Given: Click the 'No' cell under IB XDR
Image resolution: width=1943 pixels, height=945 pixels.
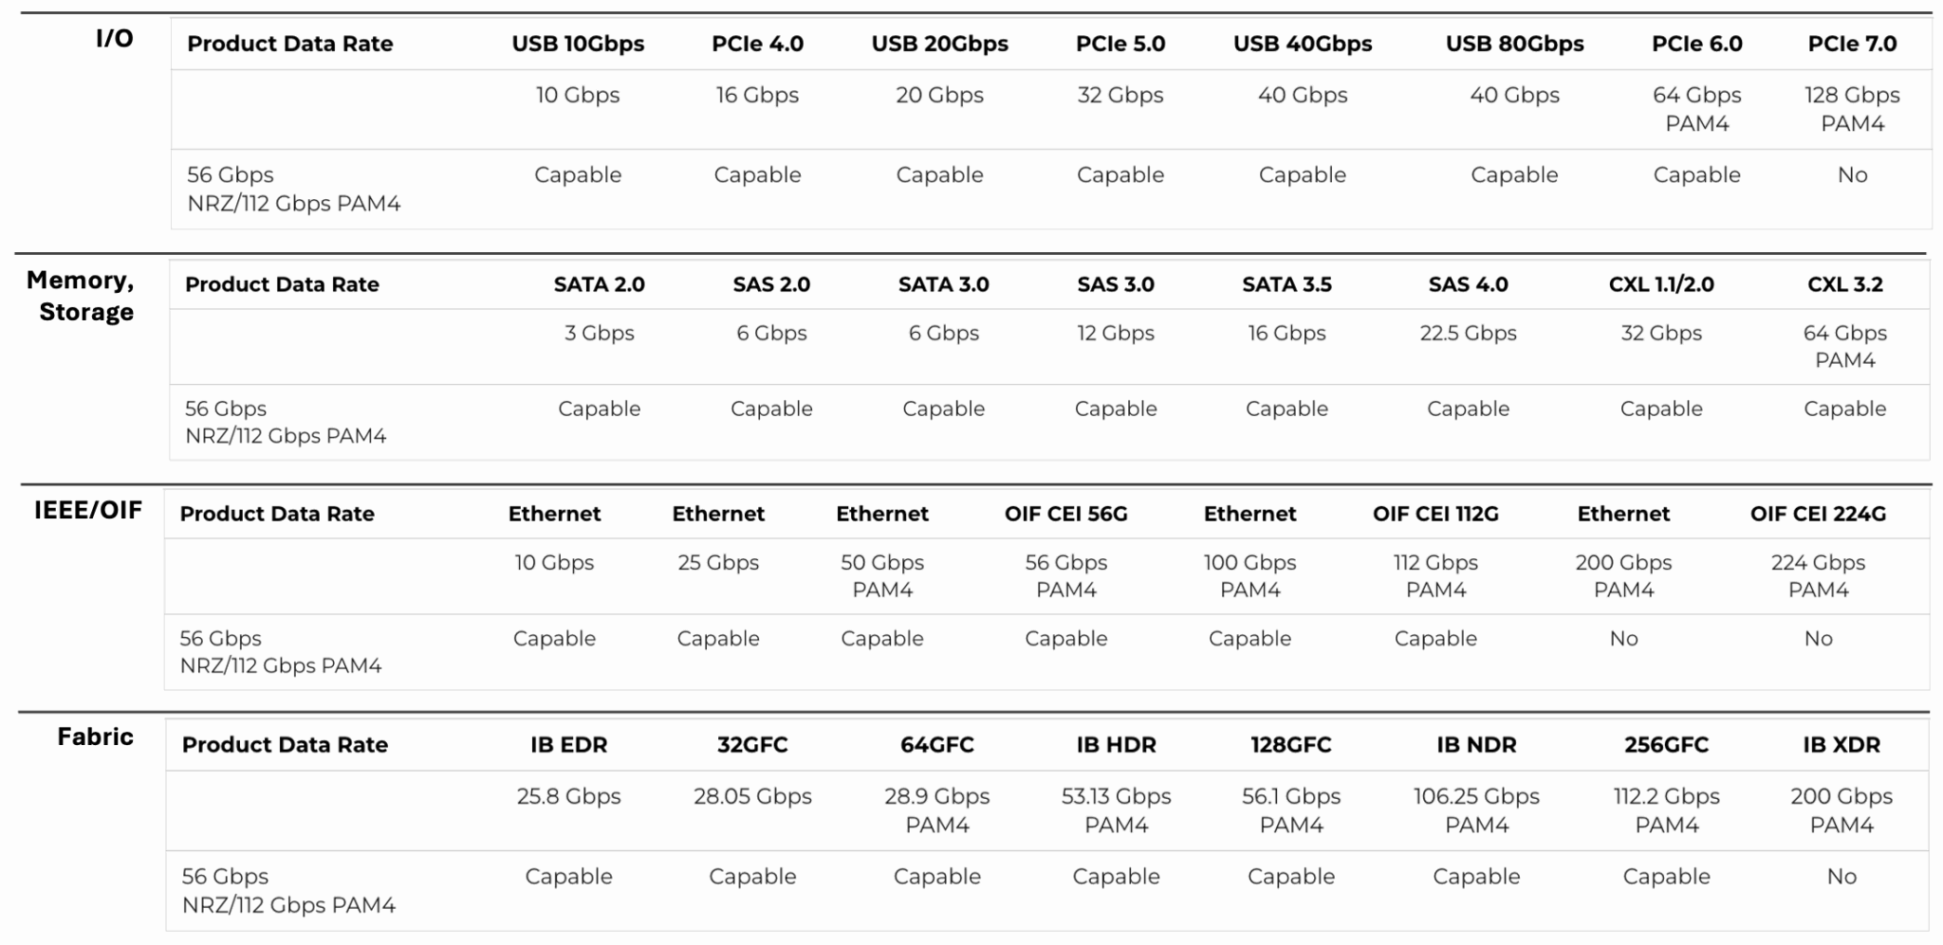Looking at the screenshot, I should [x=1841, y=877].
